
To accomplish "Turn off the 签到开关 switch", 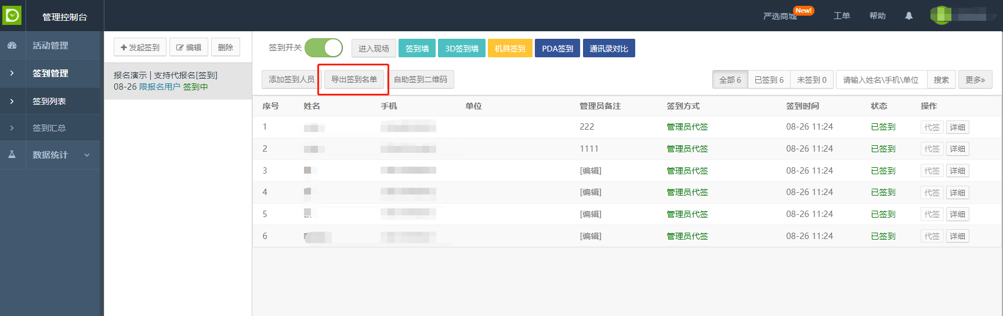I will point(323,47).
